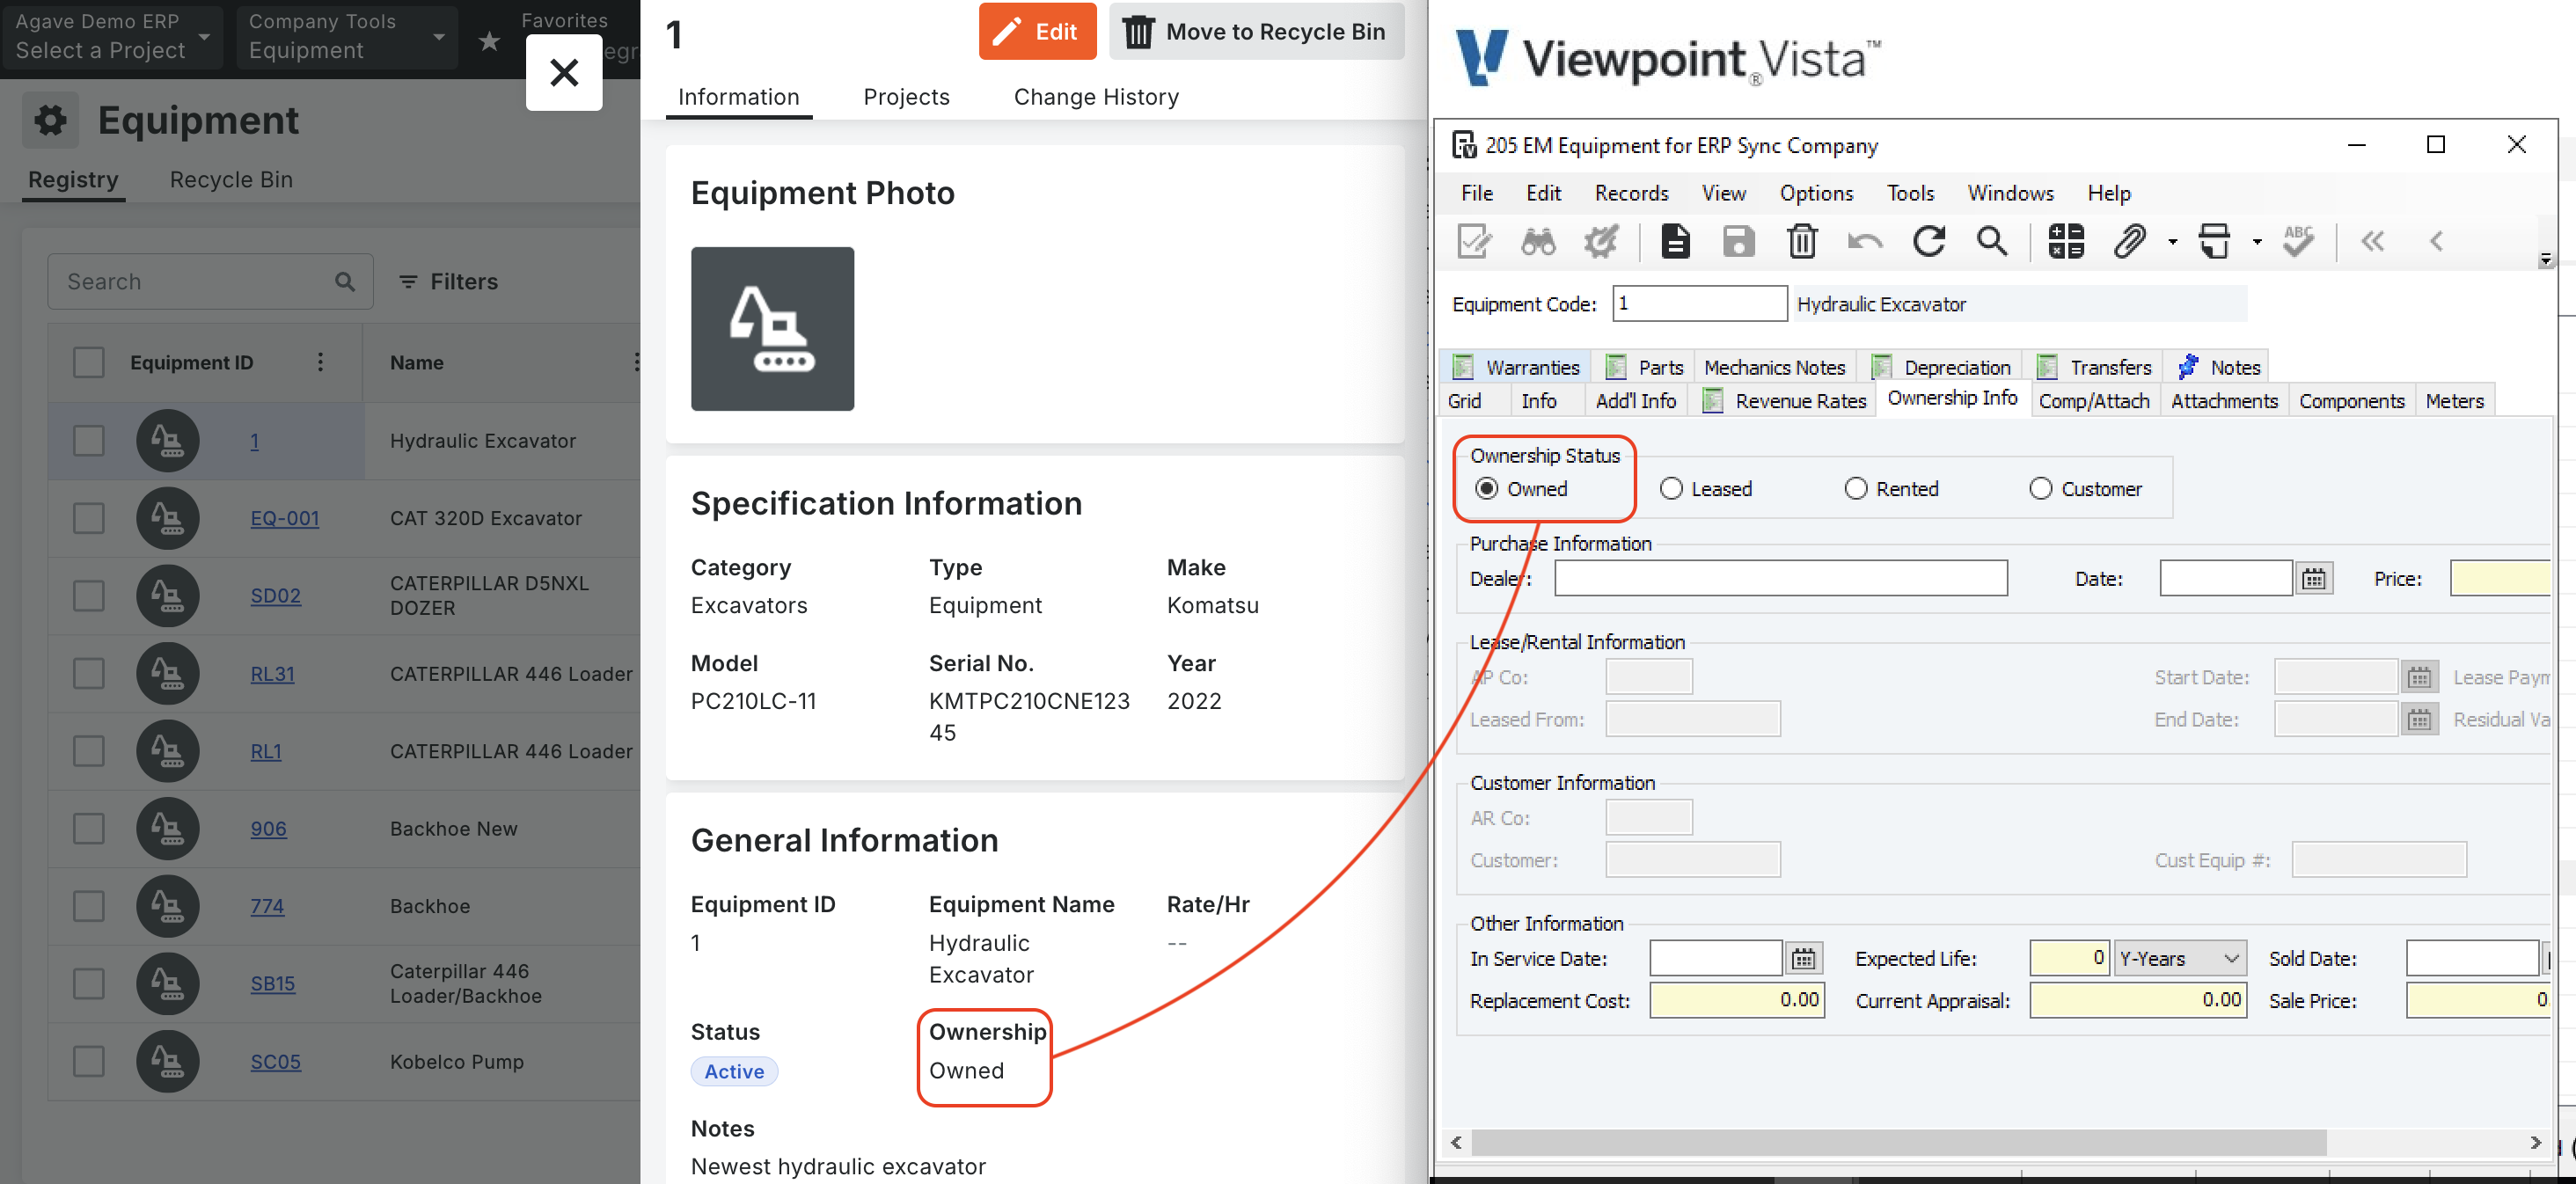Check the box for CAT 320D Excavator row
Image resolution: width=2576 pixels, height=1184 pixels.
tap(89, 518)
